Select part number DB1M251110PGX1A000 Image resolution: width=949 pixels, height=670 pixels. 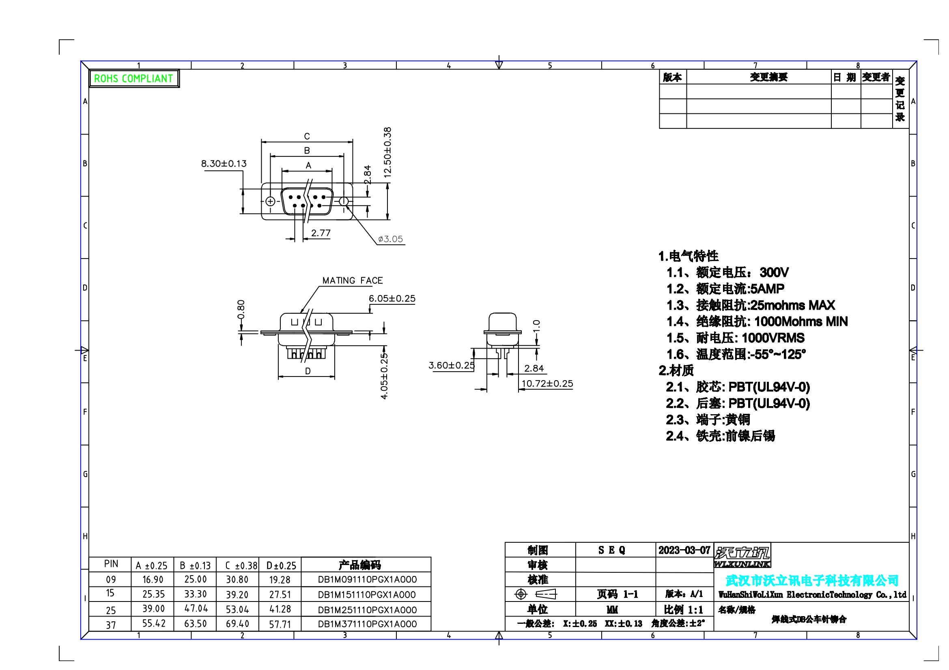367,610
